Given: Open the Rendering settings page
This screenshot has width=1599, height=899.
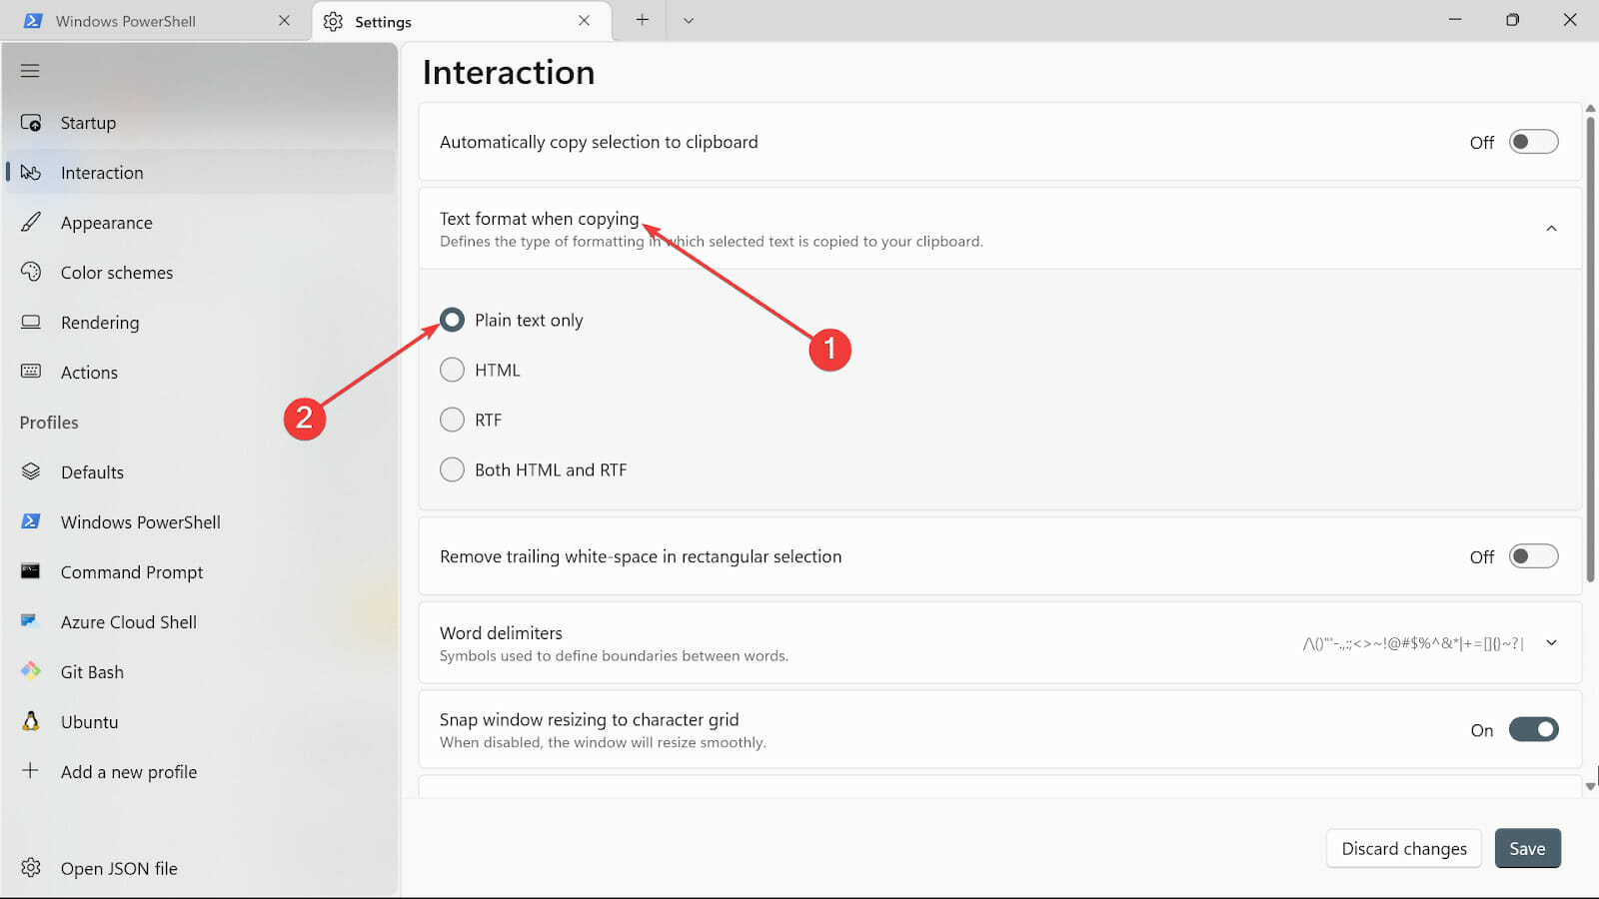Looking at the screenshot, I should pyautogui.click(x=200, y=323).
